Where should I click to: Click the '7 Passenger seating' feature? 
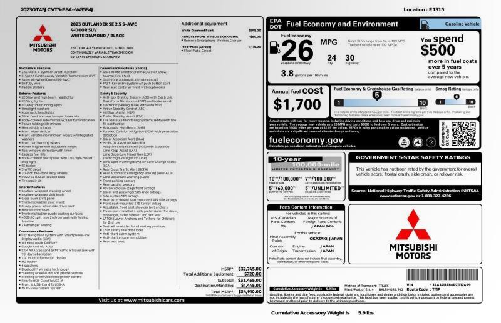(36, 225)
